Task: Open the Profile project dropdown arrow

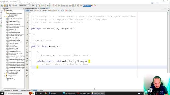Action: pos(51,6)
